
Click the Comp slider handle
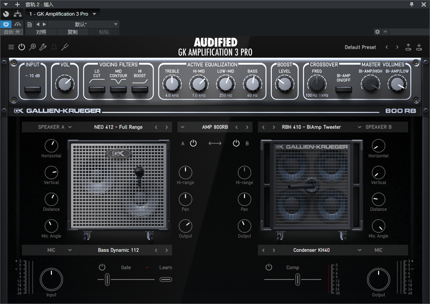298,279
